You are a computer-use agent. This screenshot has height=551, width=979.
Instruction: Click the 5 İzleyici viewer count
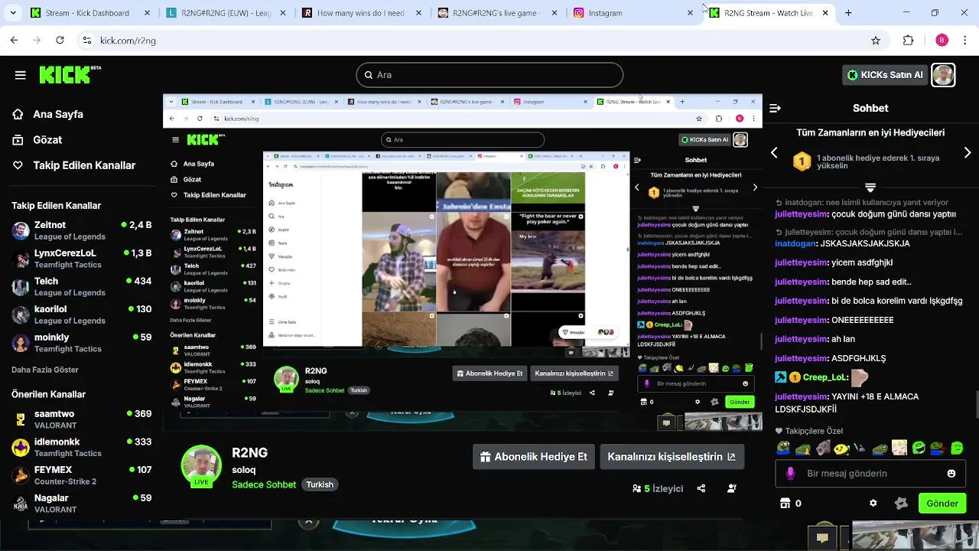click(658, 488)
